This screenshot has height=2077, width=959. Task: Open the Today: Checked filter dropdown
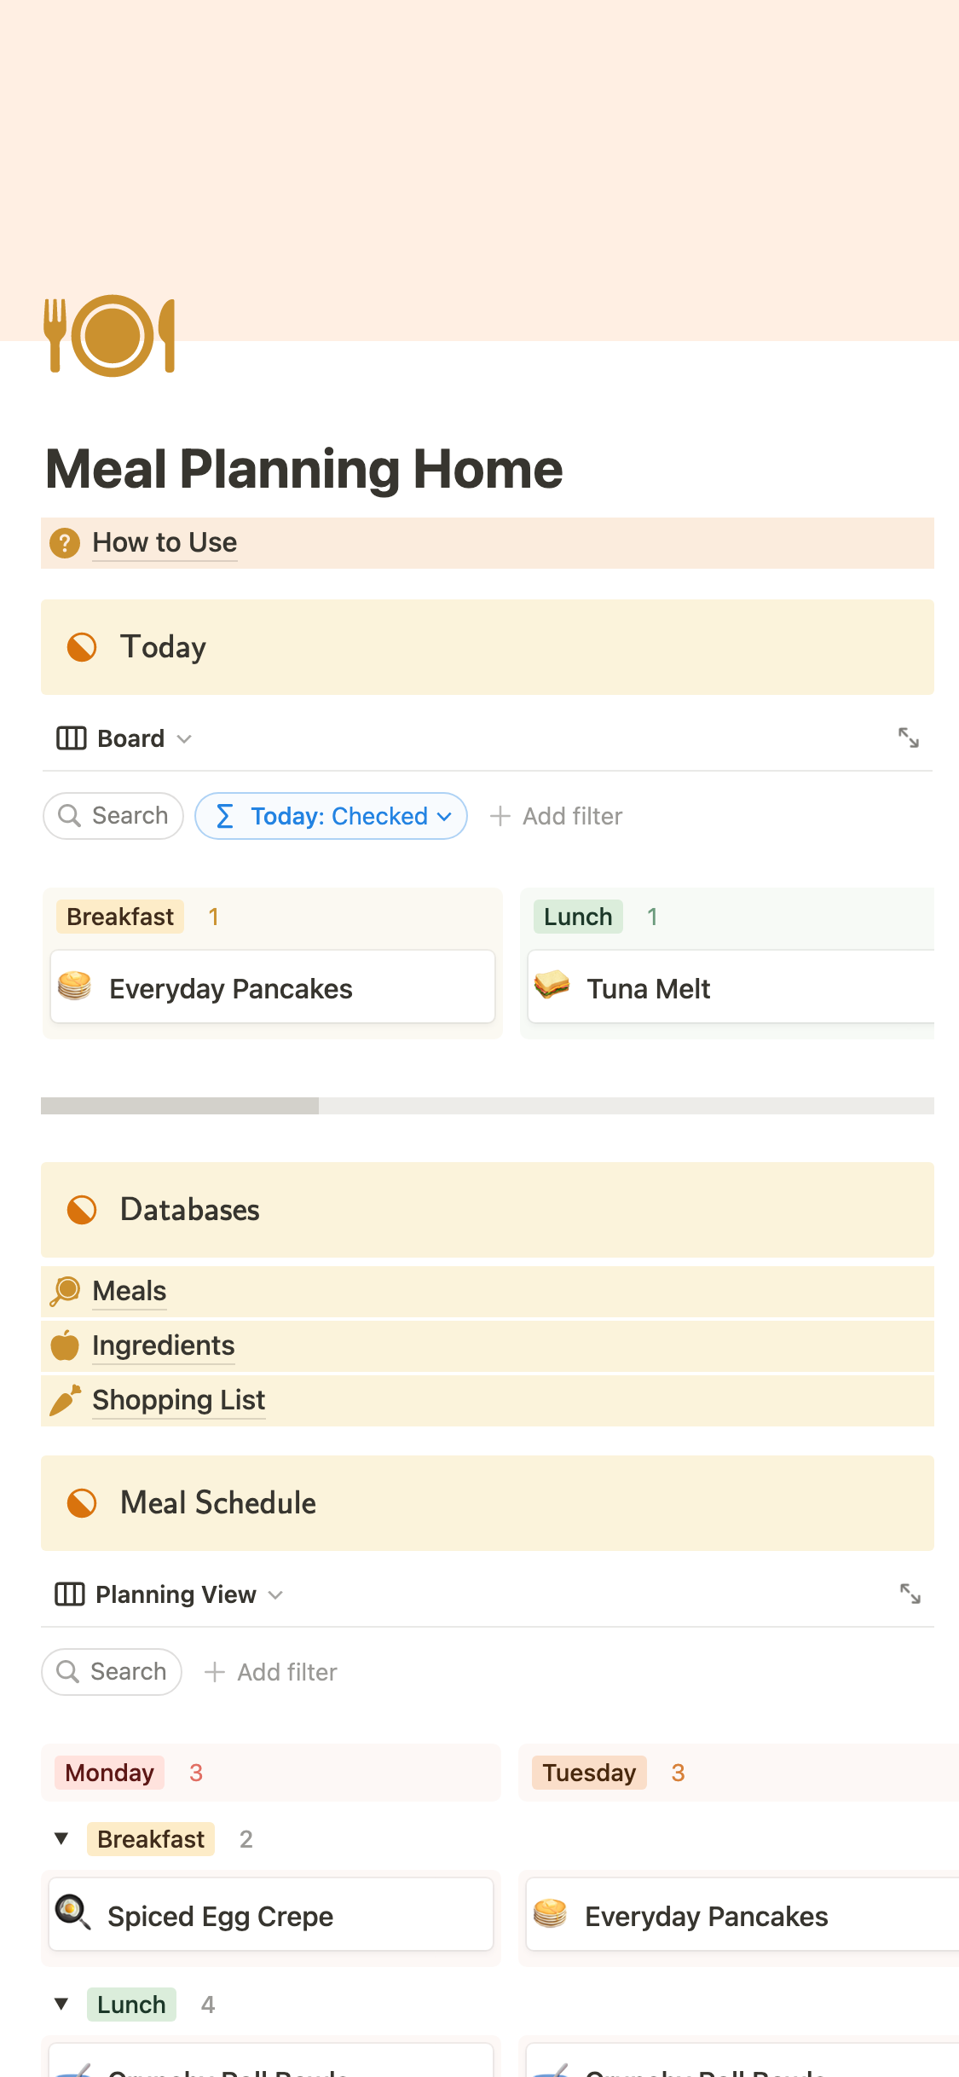coord(331,816)
